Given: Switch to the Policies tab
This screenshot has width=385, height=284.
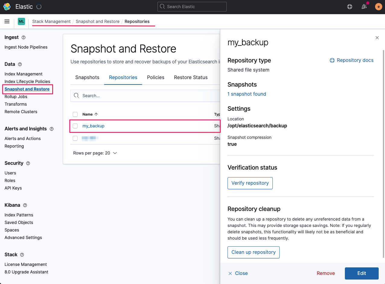Looking at the screenshot, I should tap(156, 78).
